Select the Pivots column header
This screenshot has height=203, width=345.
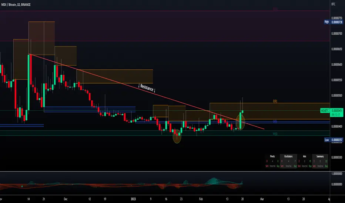click(272, 156)
